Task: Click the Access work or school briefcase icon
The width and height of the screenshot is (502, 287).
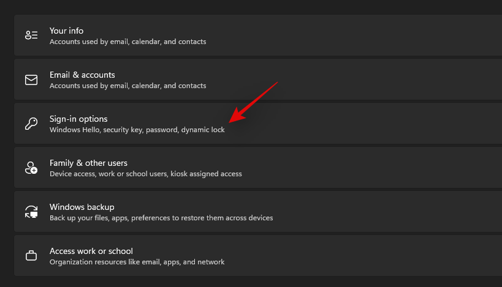Action: 31,256
